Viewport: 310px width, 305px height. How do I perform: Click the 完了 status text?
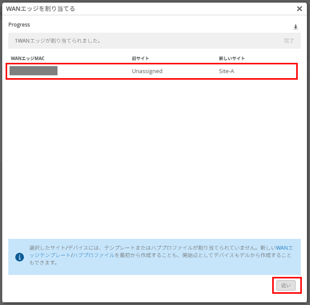pos(289,41)
